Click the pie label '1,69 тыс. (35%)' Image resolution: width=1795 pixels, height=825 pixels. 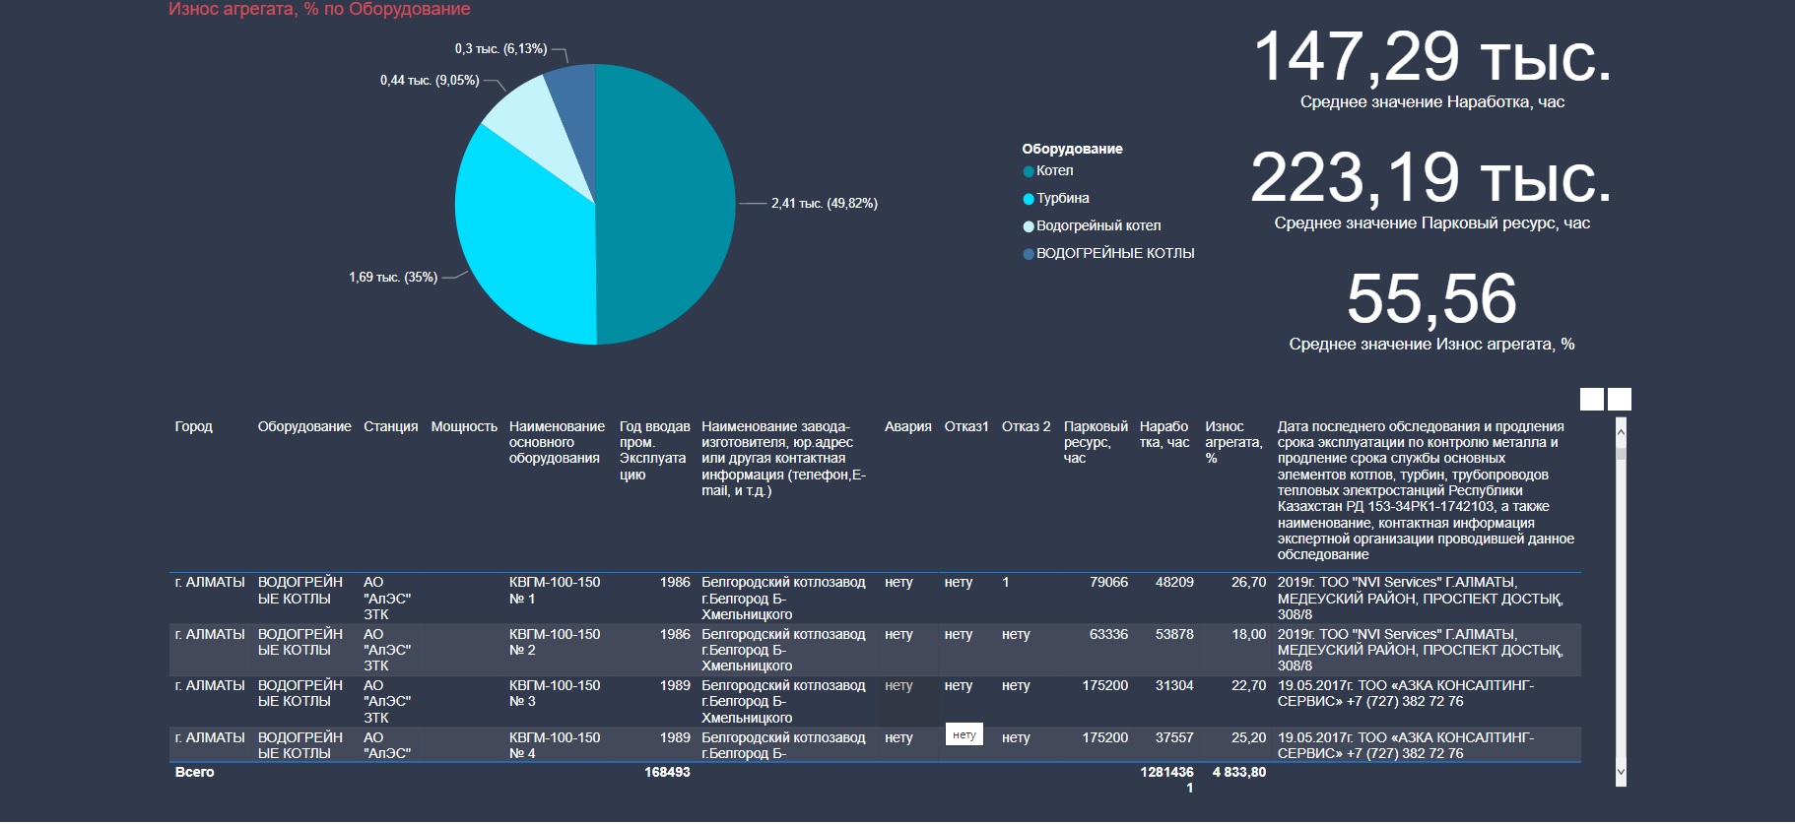click(393, 277)
